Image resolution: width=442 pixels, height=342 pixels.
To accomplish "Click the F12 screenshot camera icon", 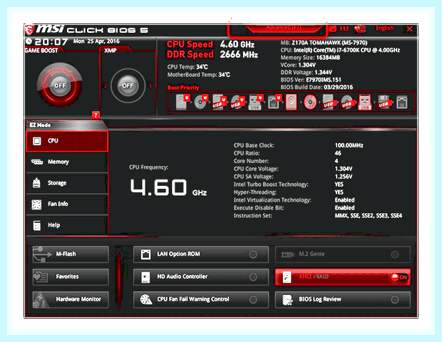I will 333,28.
